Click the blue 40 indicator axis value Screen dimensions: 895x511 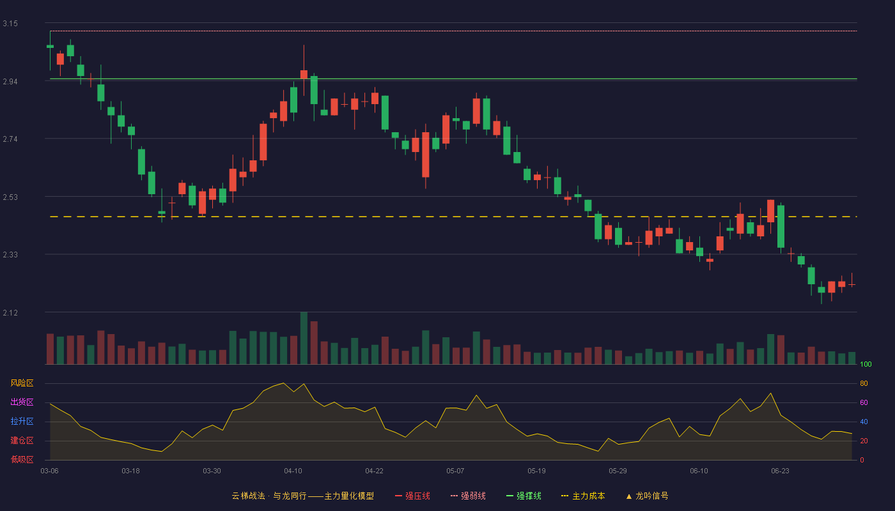(864, 422)
